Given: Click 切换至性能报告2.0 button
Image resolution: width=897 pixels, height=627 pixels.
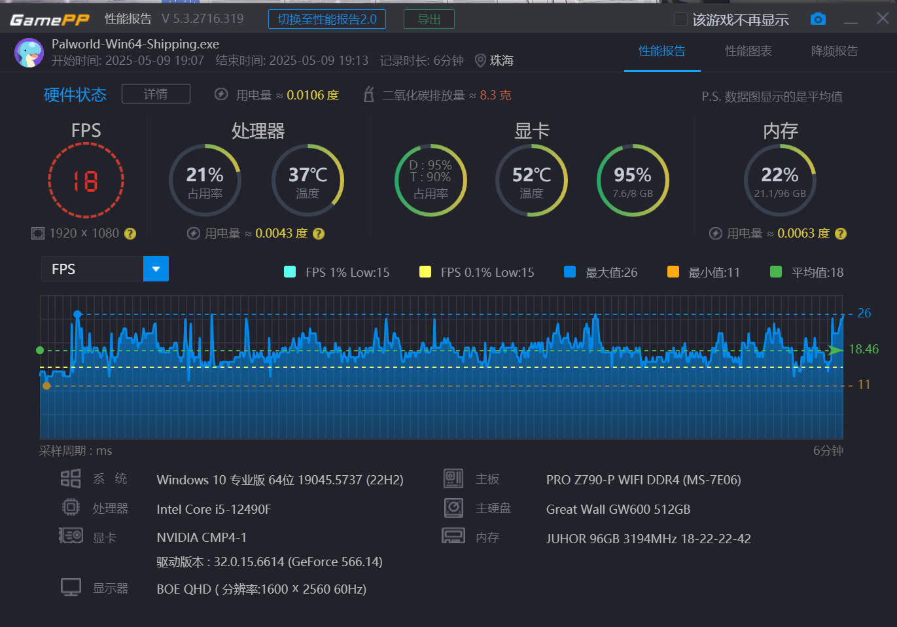Looking at the screenshot, I should pos(327,20).
